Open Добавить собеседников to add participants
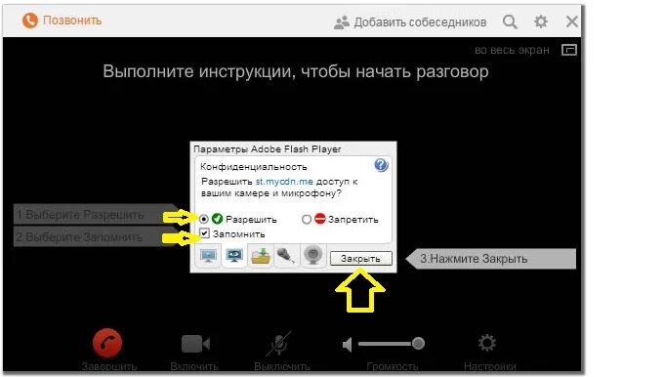 410,22
